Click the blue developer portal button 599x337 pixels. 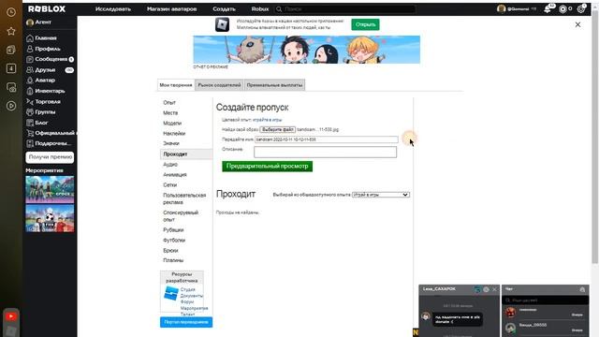pyautogui.click(x=186, y=322)
